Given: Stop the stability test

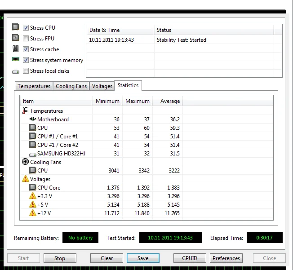Looking at the screenshot, I should point(60,258).
